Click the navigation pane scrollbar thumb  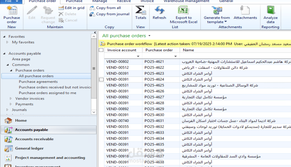click(94, 69)
